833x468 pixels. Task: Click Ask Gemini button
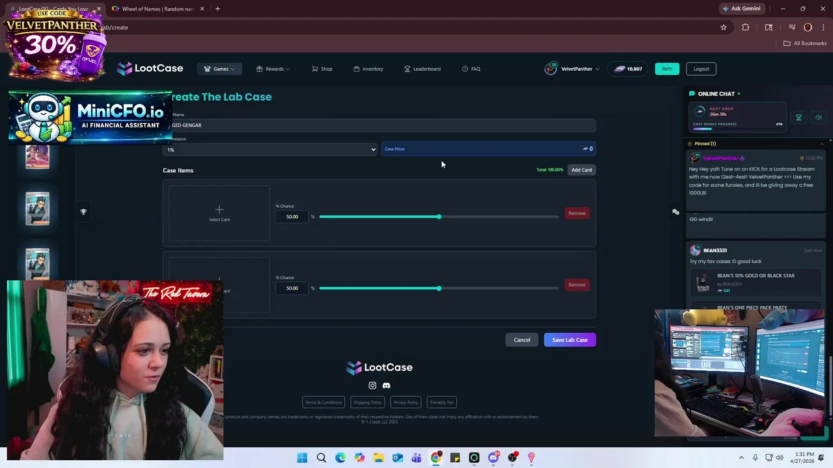pyautogui.click(x=741, y=9)
